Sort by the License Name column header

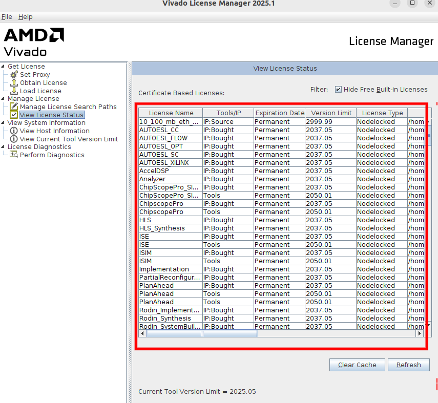[x=171, y=113]
